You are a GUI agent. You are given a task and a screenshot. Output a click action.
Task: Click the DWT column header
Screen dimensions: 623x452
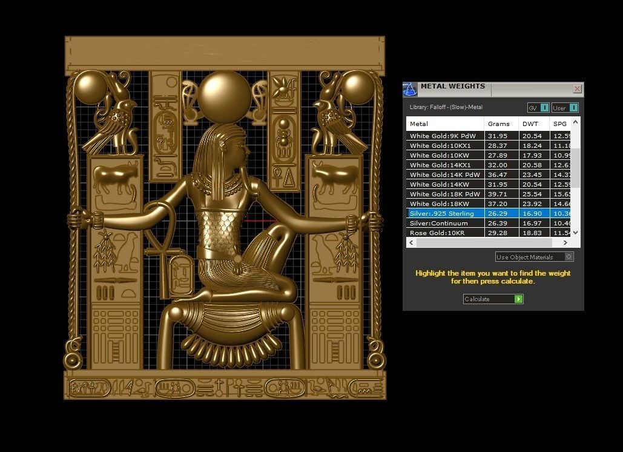[x=534, y=124]
